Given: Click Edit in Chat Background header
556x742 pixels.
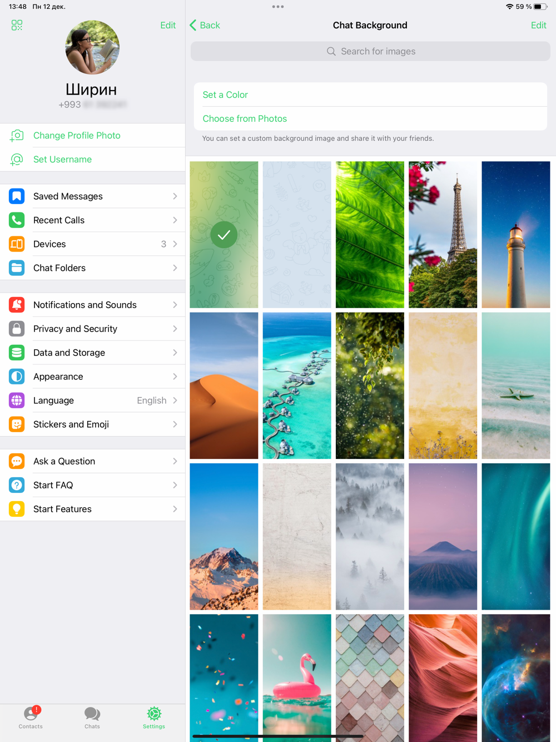Looking at the screenshot, I should [x=538, y=26].
